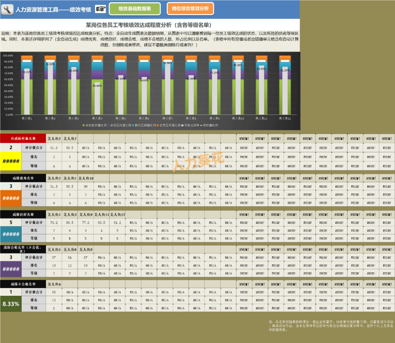Click the pointing hand icon
The height and width of the screenshot is (343, 395).
pos(100,9)
